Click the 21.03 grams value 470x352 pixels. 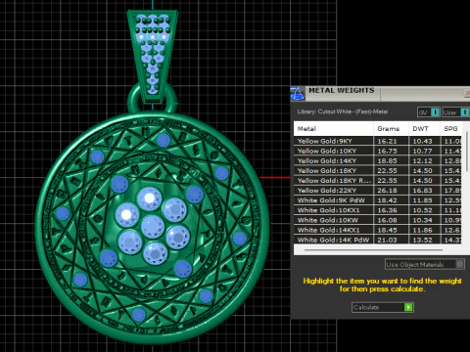pyautogui.click(x=387, y=240)
